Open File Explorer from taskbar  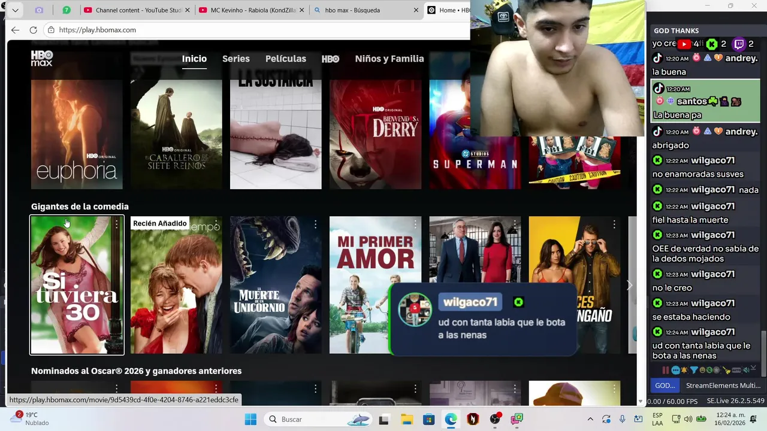[406, 419]
